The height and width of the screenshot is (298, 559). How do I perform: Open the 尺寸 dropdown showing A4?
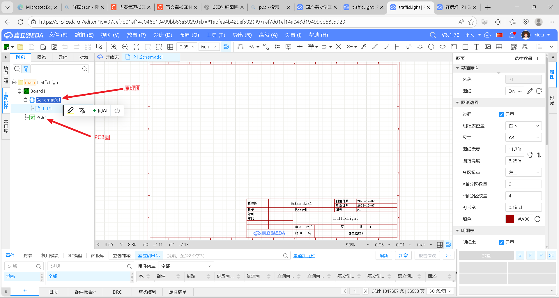pos(523,137)
